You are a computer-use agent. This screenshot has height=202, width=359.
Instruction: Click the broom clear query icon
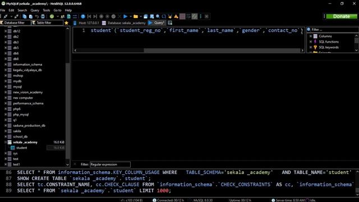tap(170, 16)
